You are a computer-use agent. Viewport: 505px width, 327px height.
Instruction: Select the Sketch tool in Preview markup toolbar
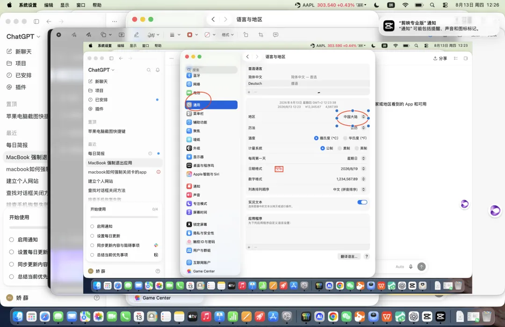74,35
